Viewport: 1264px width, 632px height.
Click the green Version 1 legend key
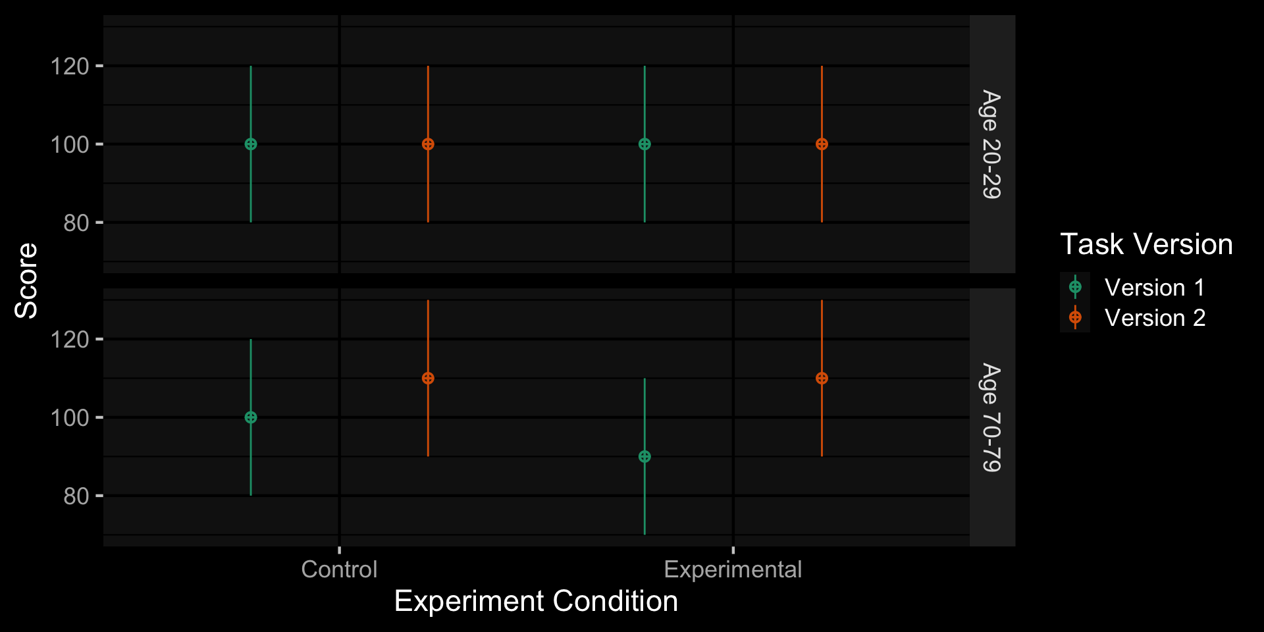(1075, 287)
